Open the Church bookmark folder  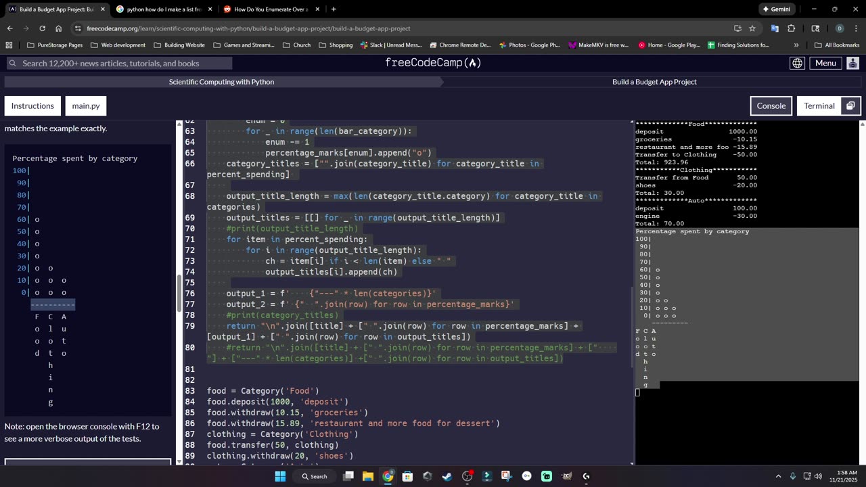(x=296, y=45)
